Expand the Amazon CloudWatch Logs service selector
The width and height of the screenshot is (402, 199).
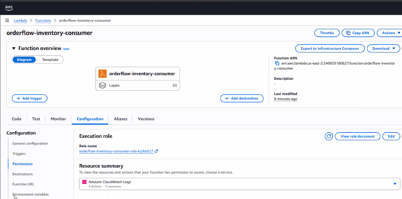[240, 184]
